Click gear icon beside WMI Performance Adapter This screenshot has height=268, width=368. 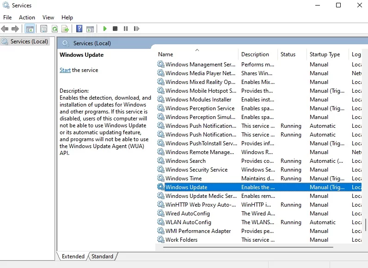tap(161, 231)
